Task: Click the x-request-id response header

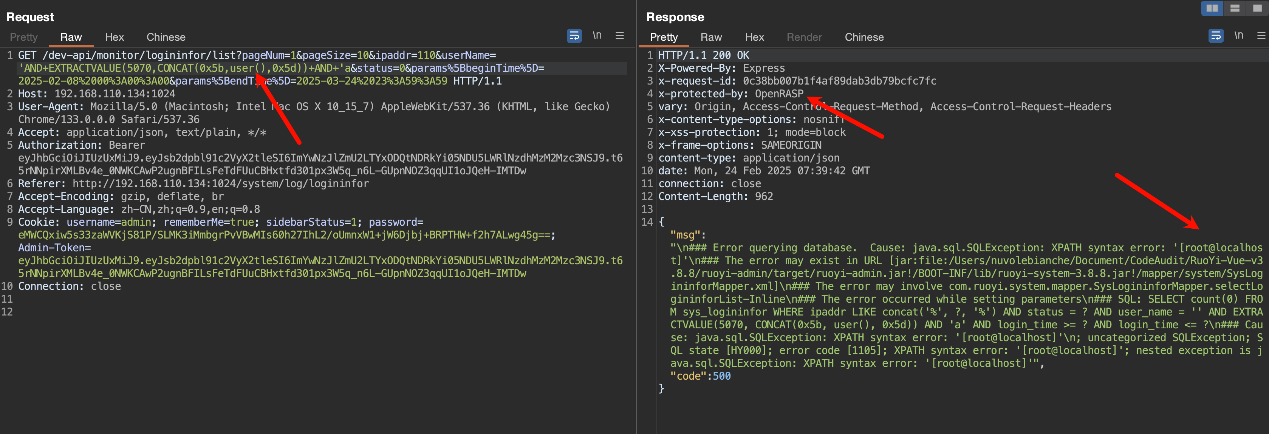Action: coord(797,81)
